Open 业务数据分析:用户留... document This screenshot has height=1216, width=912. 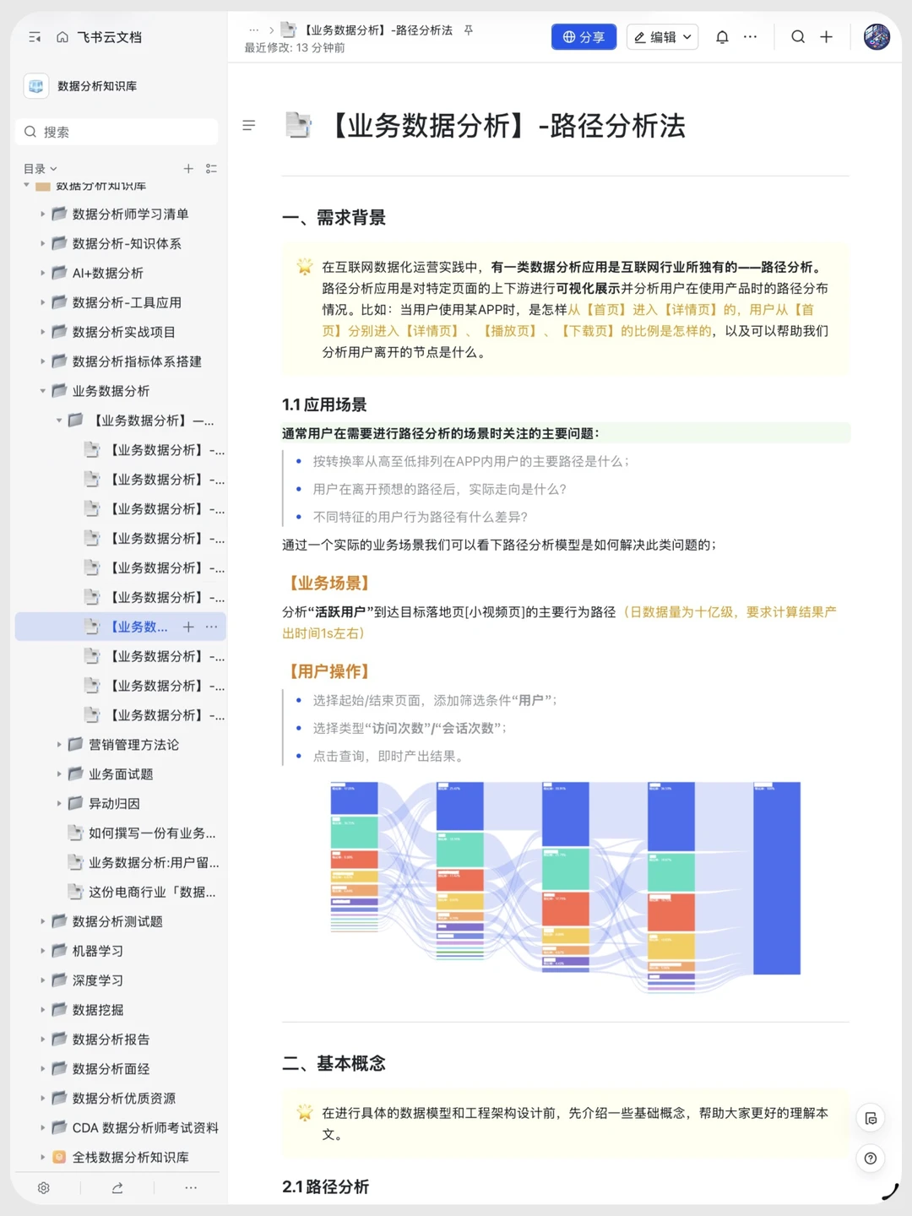tap(154, 863)
